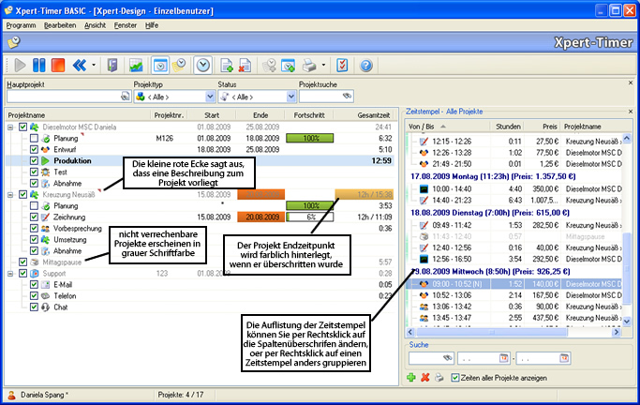This screenshot has height=405, width=640.
Task: Toggle the Test project checkbox
Action: (x=34, y=172)
